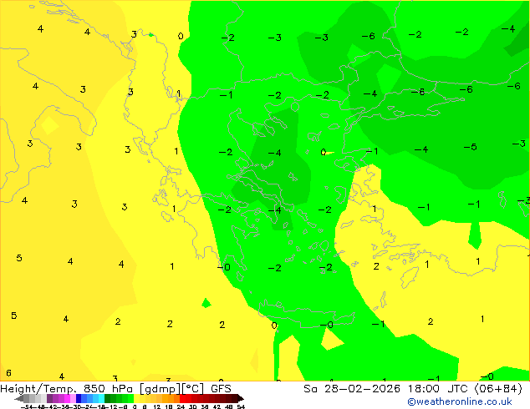Click the '(06+84)' forecast run text
Image resolution: width=530 pixels, height=409 pixels.
click(x=498, y=389)
